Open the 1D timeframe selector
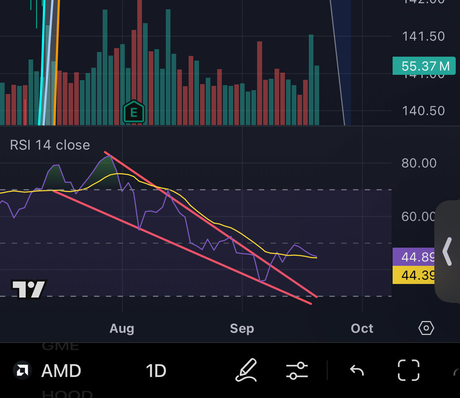This screenshot has height=398, width=460. 156,371
